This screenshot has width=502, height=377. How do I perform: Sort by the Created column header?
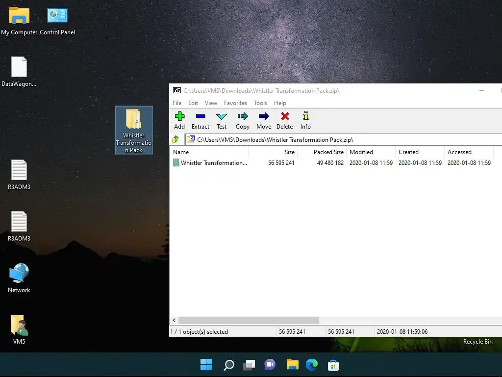420,152
